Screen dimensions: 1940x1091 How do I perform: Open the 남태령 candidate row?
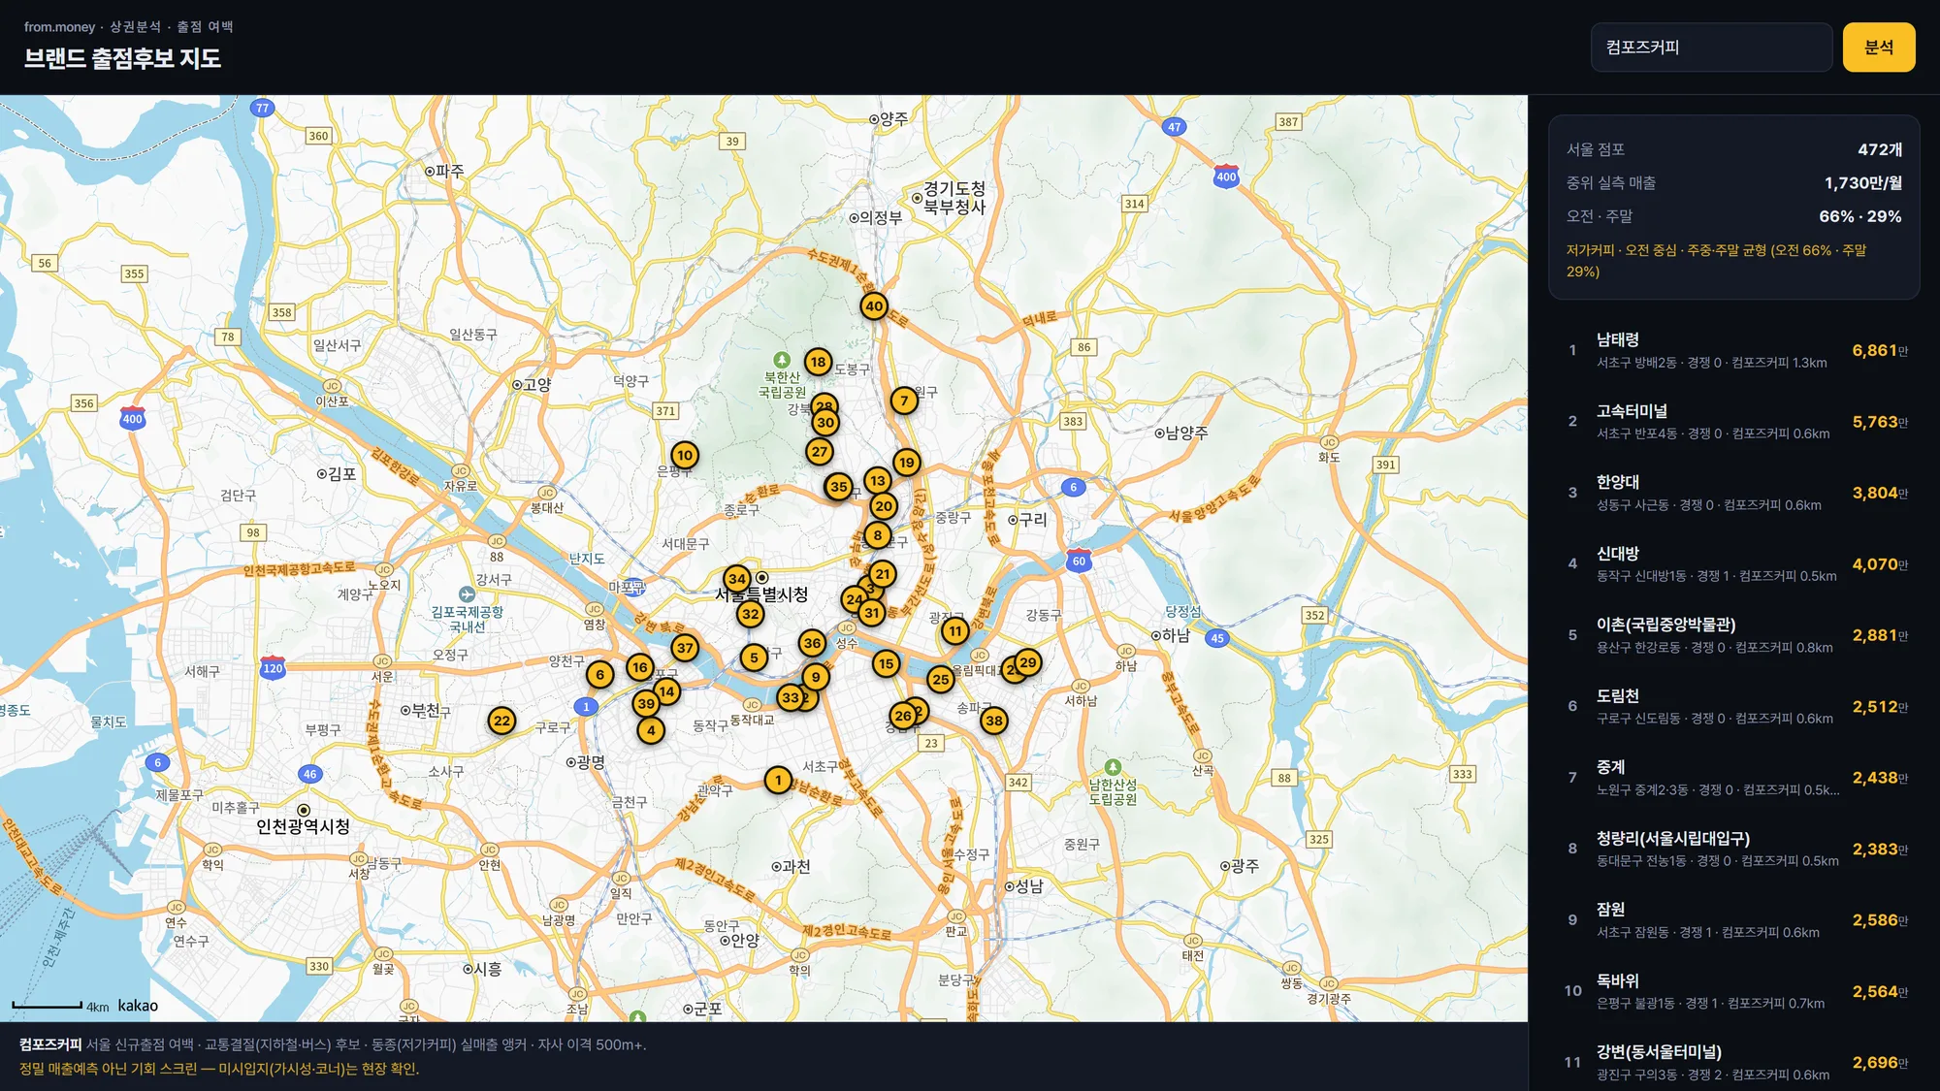pos(1734,351)
